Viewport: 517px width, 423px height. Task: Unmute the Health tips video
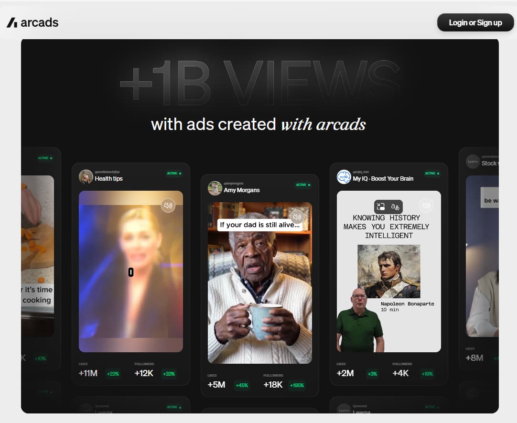point(168,206)
